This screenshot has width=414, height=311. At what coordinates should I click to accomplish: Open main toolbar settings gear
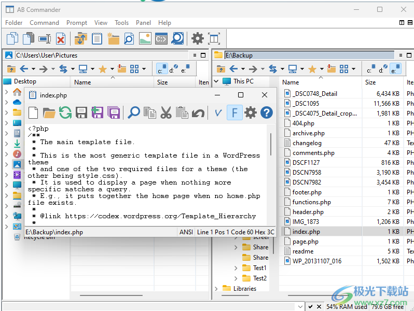[x=198, y=39]
